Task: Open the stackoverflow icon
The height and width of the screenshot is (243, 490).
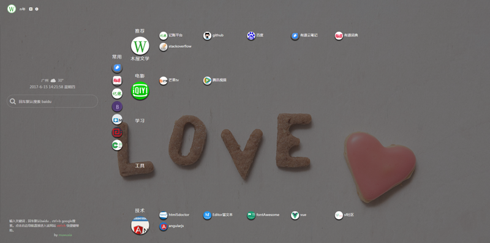Action: 164,47
